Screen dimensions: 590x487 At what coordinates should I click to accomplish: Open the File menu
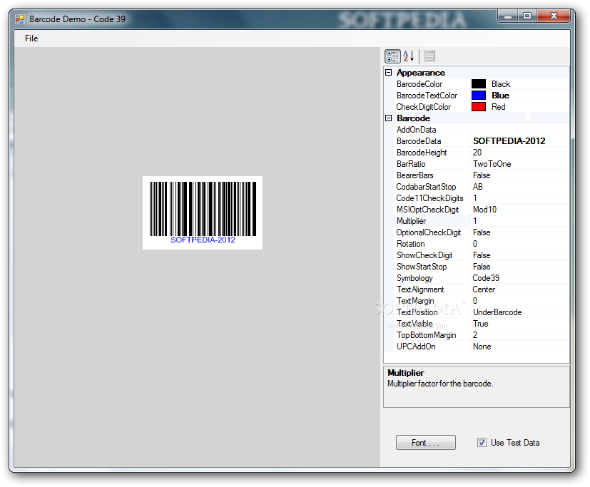pyautogui.click(x=31, y=39)
